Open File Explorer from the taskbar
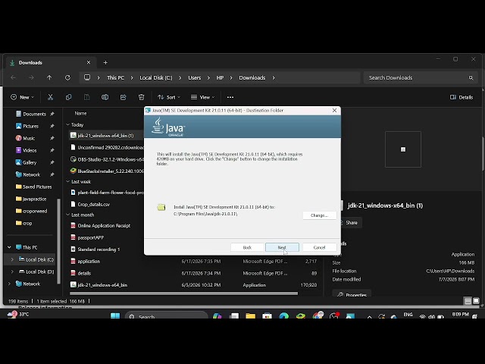 pyautogui.click(x=250, y=315)
